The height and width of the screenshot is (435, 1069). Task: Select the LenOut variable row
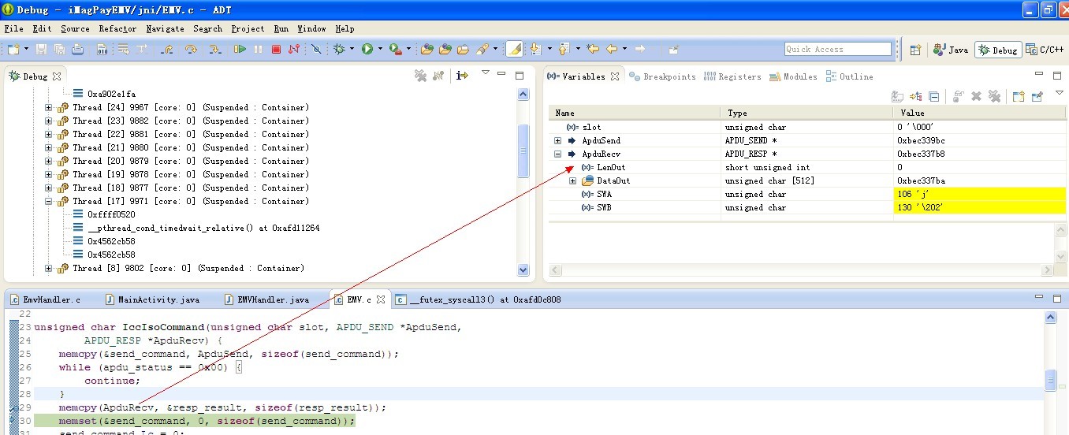[x=808, y=168]
